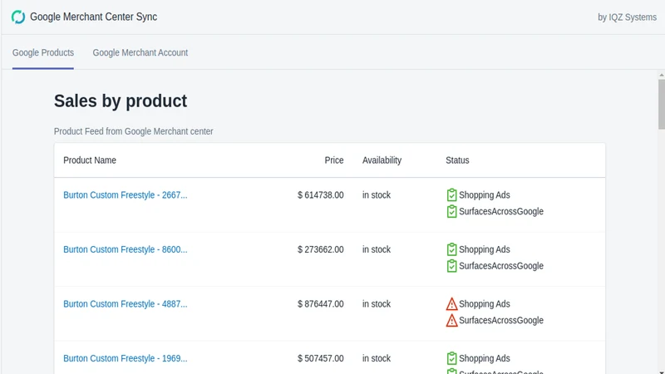
Task: Open product Burton Custom Freestyle - 8600...
Action: click(x=126, y=249)
